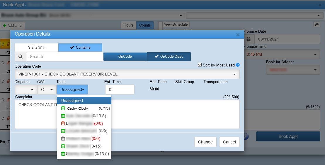Viewport: 325px width, 165px height.
Task: Open the Dispatch dropdown
Action: [26, 89]
